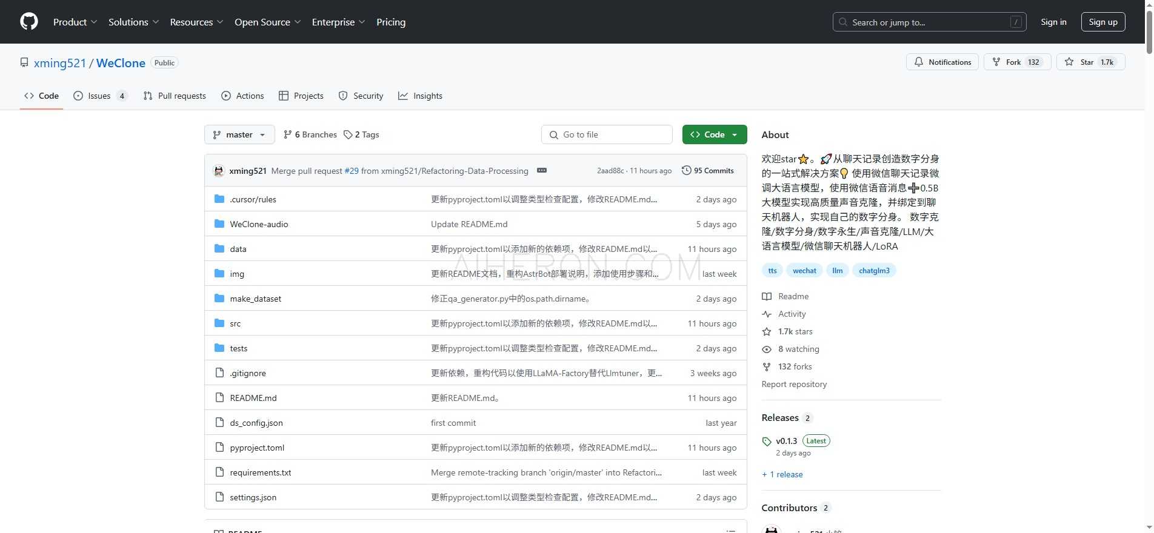Focus the Go to file input
This screenshot has width=1154, height=533.
pos(607,134)
